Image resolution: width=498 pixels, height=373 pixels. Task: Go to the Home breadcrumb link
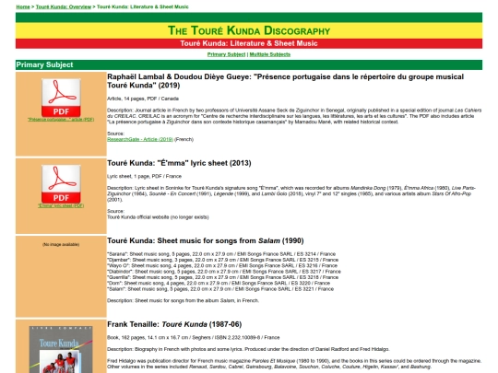click(23, 6)
